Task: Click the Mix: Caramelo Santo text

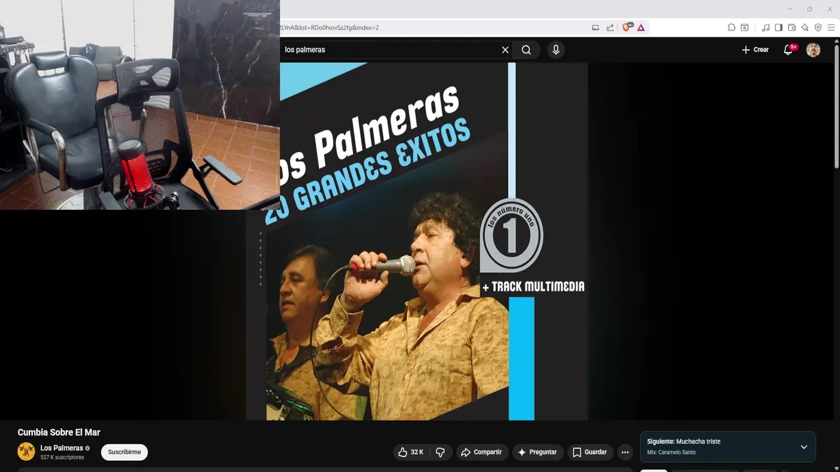Action: 671,452
